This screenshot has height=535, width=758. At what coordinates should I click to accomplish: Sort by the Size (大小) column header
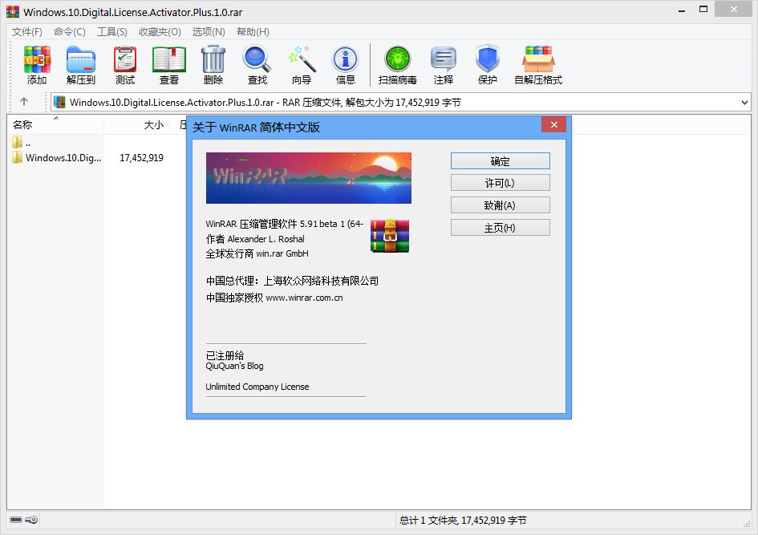[136, 124]
